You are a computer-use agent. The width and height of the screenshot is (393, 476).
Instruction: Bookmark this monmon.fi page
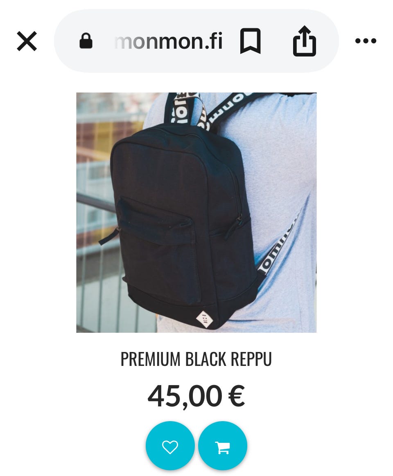coord(250,41)
